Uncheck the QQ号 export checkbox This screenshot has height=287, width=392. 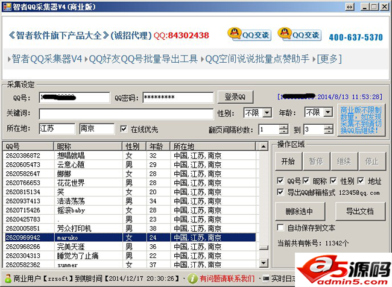tap(280, 180)
